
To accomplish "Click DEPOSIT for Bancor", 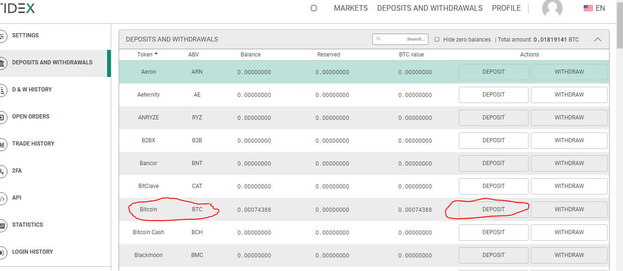I will coord(493,163).
